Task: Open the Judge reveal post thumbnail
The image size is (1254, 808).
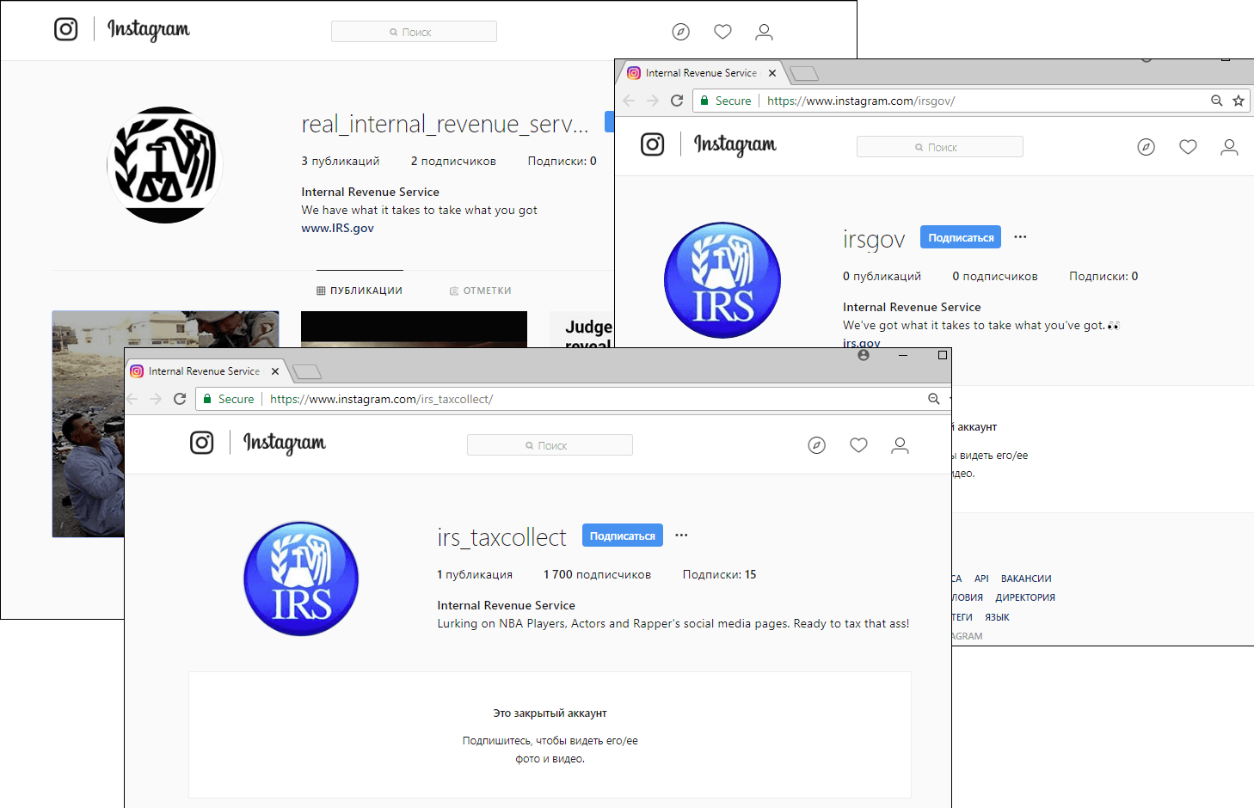Action: point(581,329)
